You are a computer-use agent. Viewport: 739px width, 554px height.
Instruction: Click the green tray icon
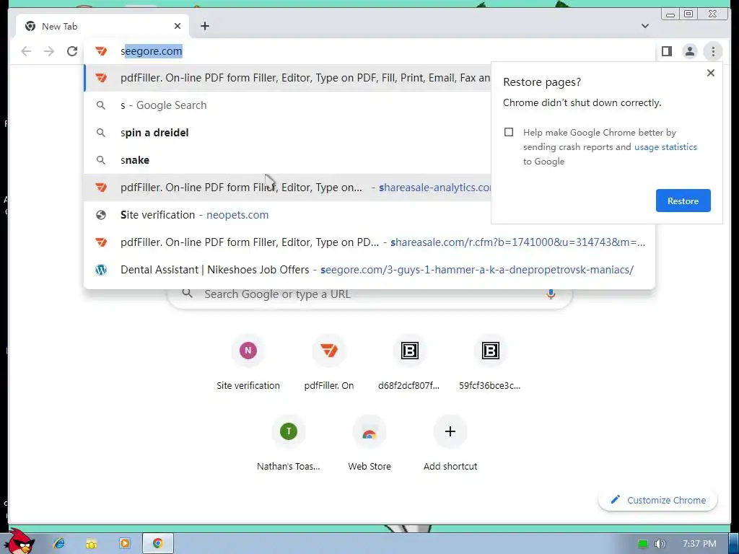643,544
